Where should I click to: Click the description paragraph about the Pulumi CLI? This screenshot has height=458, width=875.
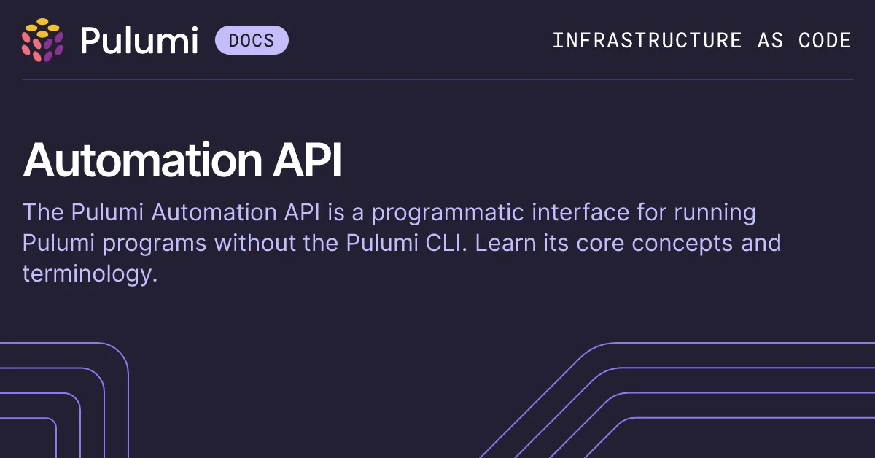point(402,244)
